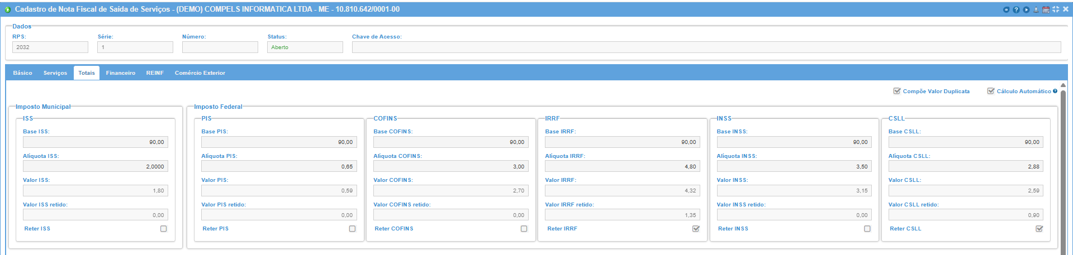Click the Base IRRF field
Image resolution: width=1073 pixels, height=255 pixels.
coord(623,142)
